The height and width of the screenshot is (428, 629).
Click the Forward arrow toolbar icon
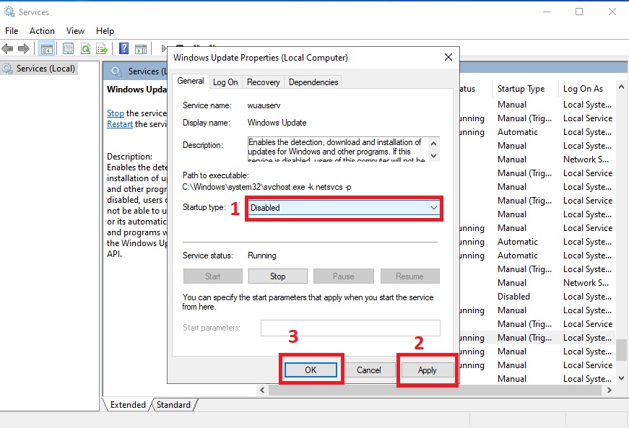click(x=24, y=49)
